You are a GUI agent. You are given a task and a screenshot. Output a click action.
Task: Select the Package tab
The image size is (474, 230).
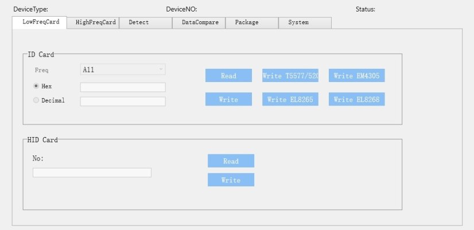pyautogui.click(x=251, y=22)
